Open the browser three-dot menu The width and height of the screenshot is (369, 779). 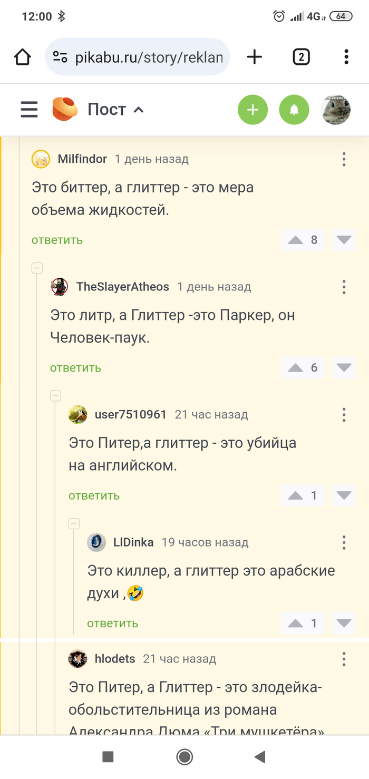pos(346,56)
